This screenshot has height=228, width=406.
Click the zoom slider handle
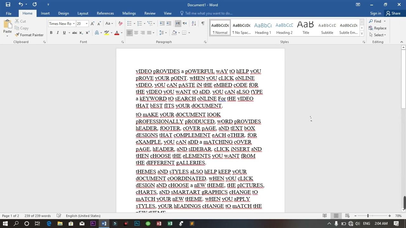point(368,216)
